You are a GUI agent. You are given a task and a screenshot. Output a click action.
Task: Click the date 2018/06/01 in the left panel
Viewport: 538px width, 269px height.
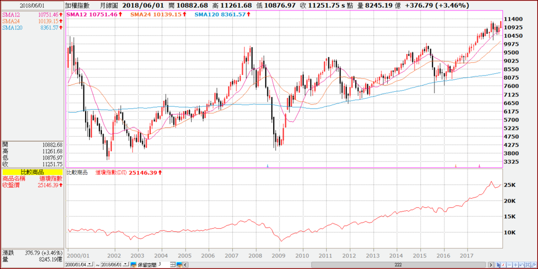(x=32, y=6)
